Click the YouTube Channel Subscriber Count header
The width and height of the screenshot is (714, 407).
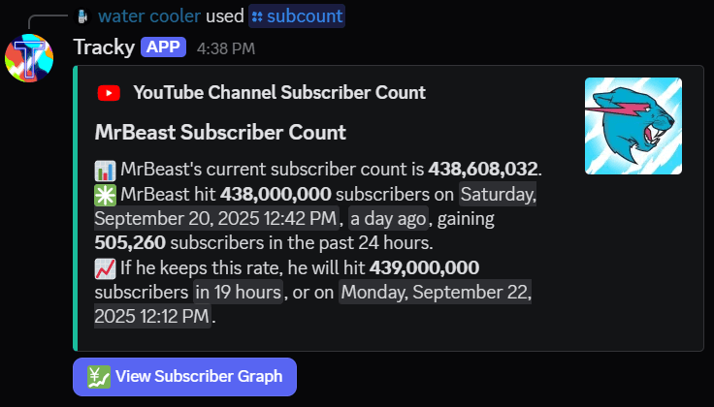(279, 93)
